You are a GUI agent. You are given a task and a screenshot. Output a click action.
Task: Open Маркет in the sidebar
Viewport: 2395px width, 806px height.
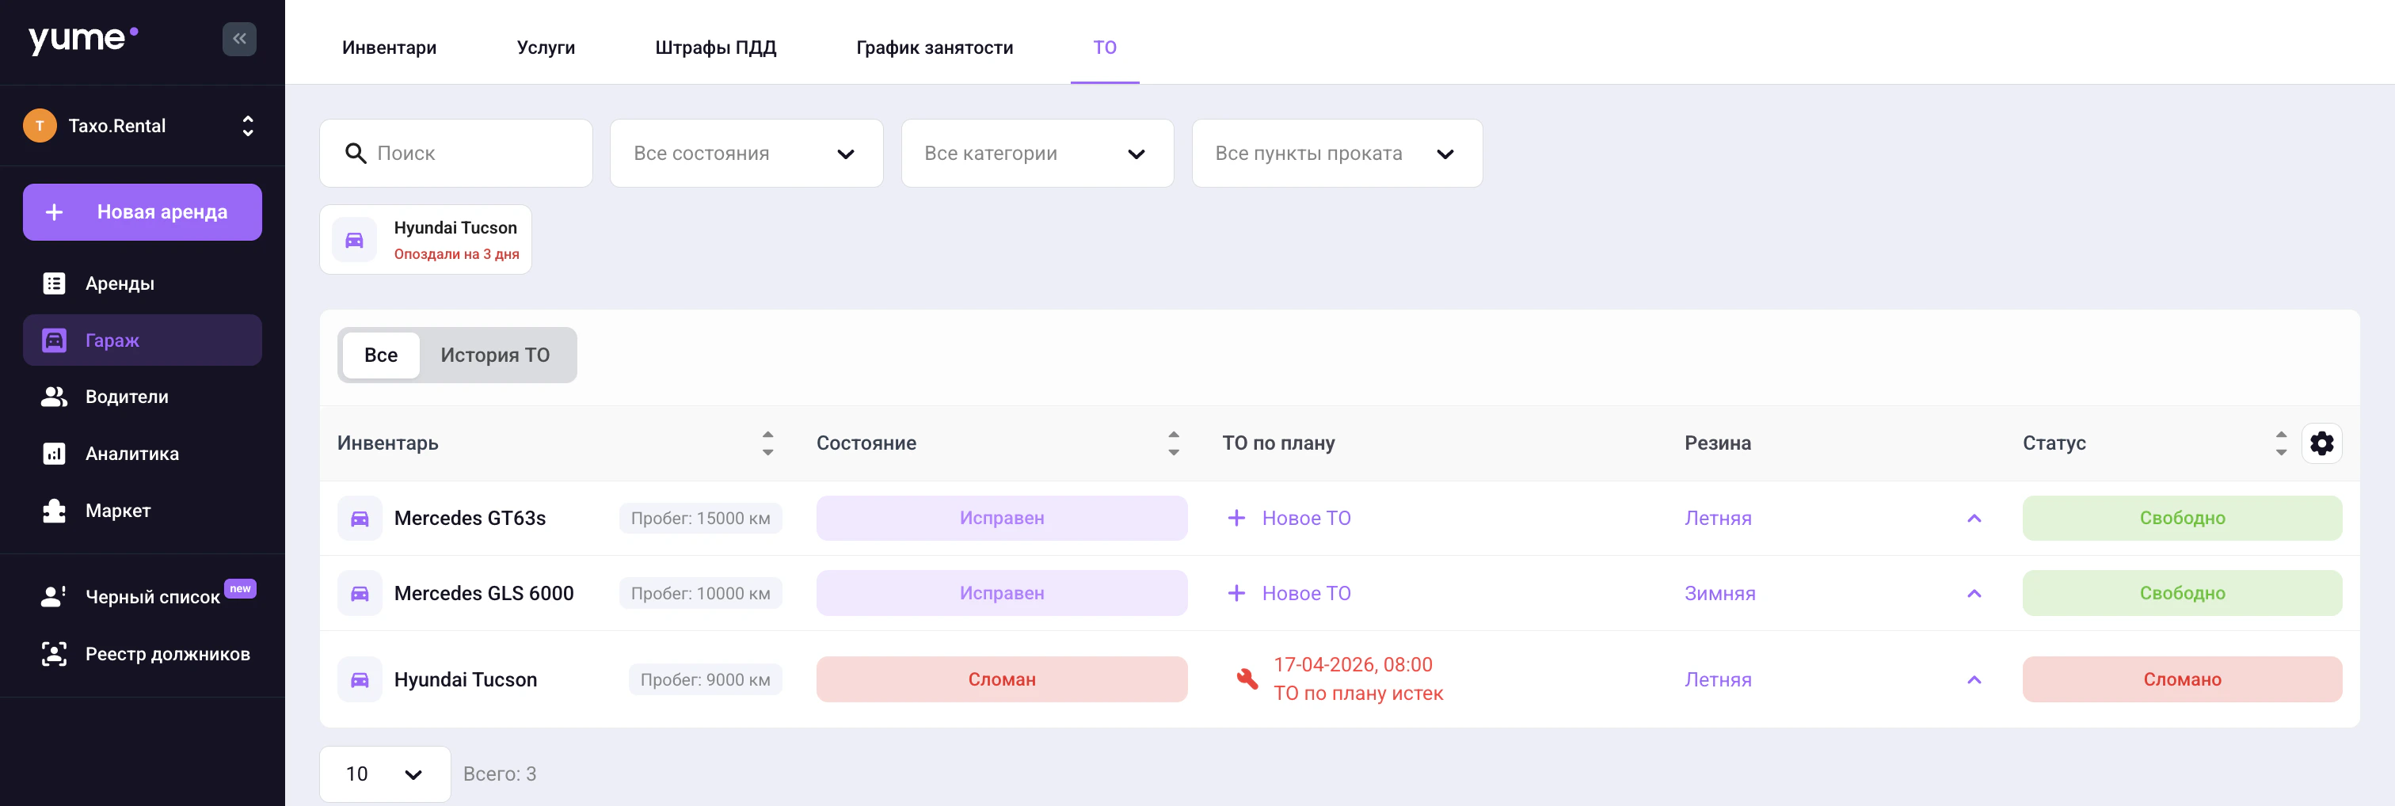tap(143, 511)
